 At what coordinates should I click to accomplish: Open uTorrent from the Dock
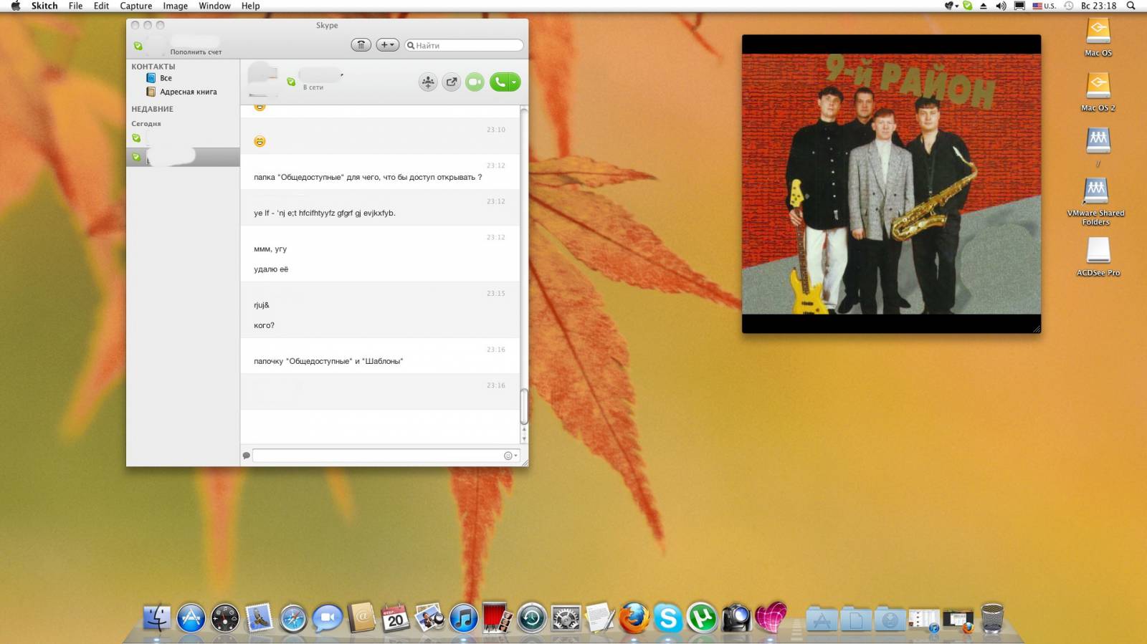click(x=702, y=618)
